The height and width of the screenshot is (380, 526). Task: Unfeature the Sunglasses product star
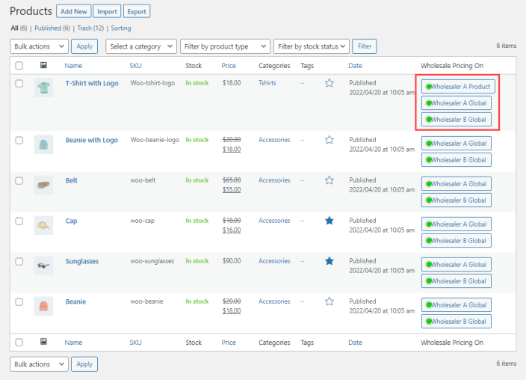[x=329, y=261]
